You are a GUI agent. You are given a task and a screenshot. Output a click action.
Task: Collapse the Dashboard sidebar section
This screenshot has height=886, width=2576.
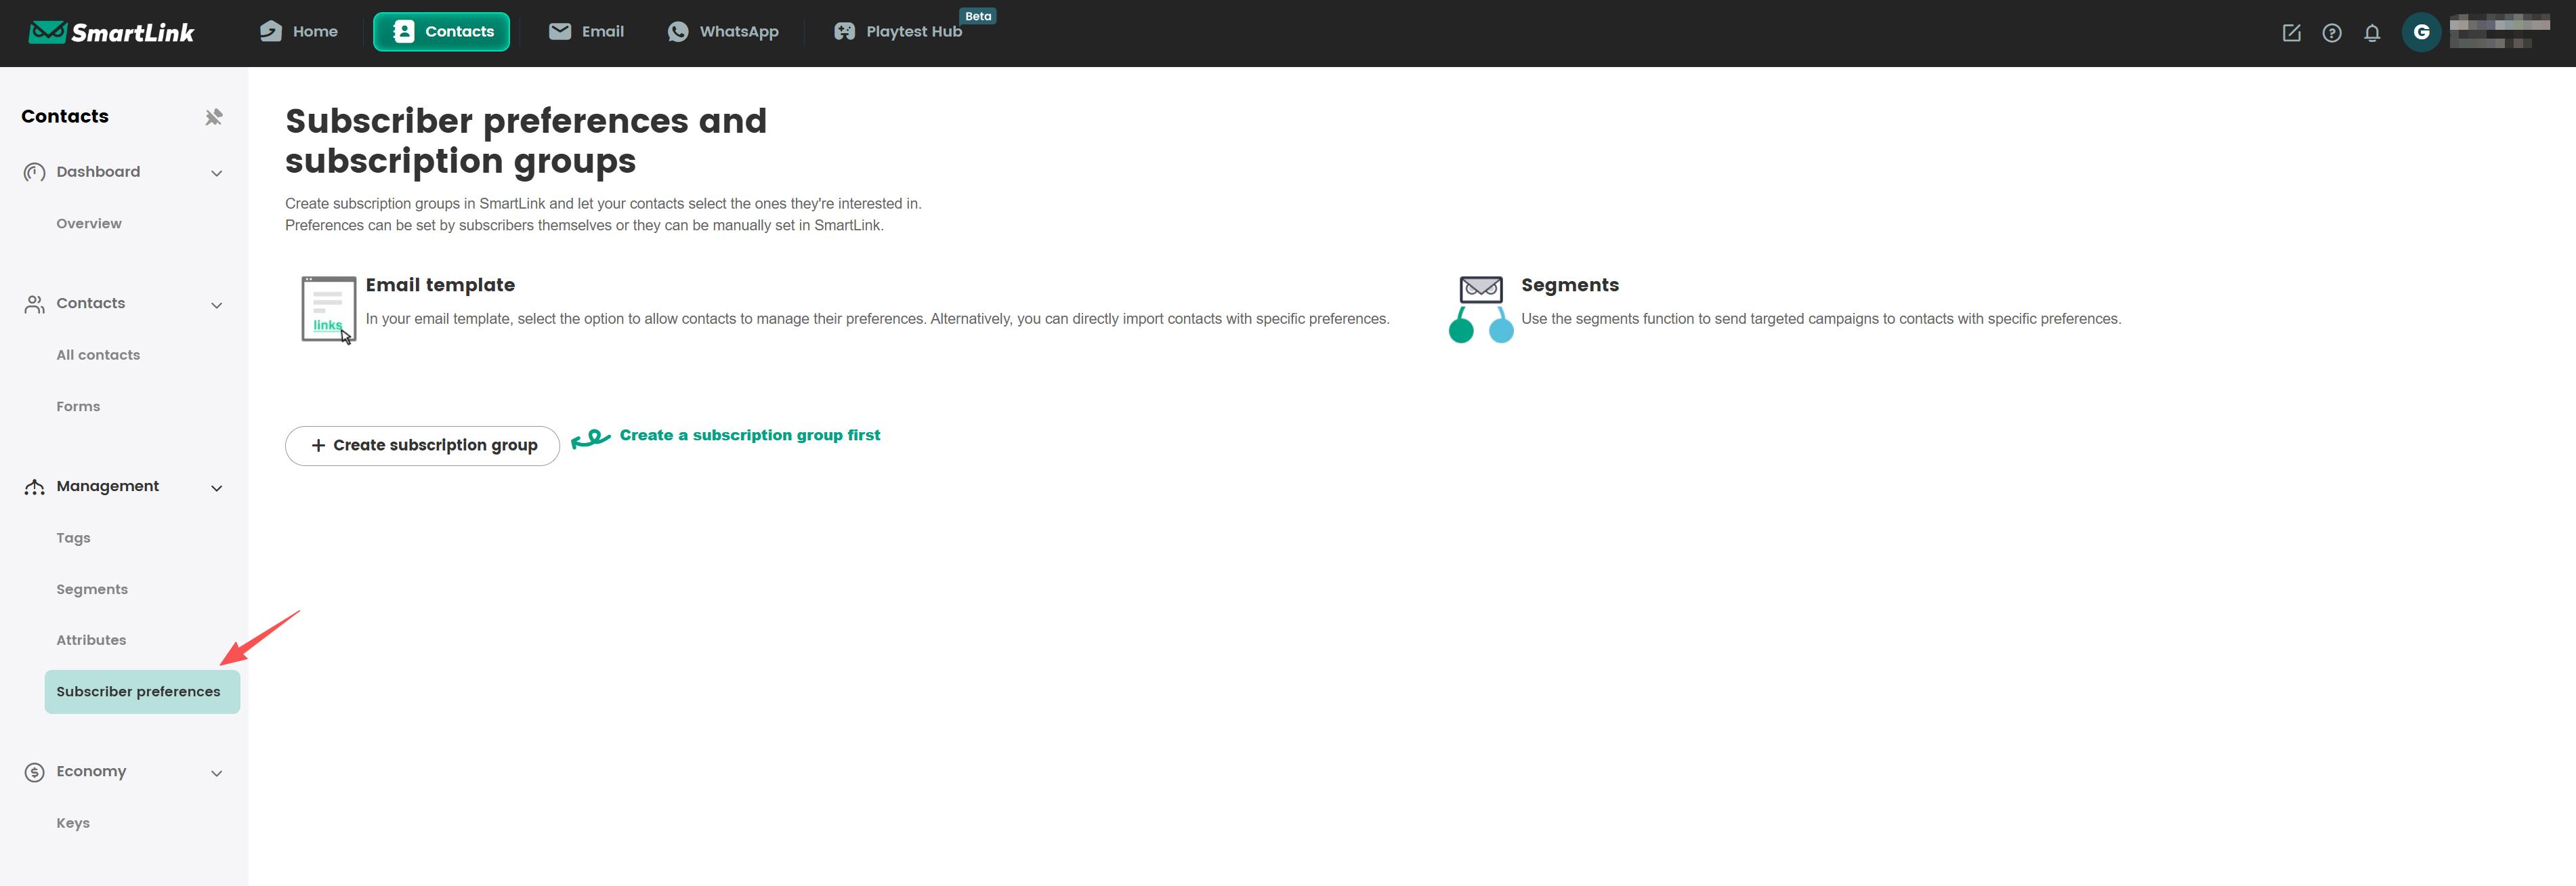[x=216, y=173]
